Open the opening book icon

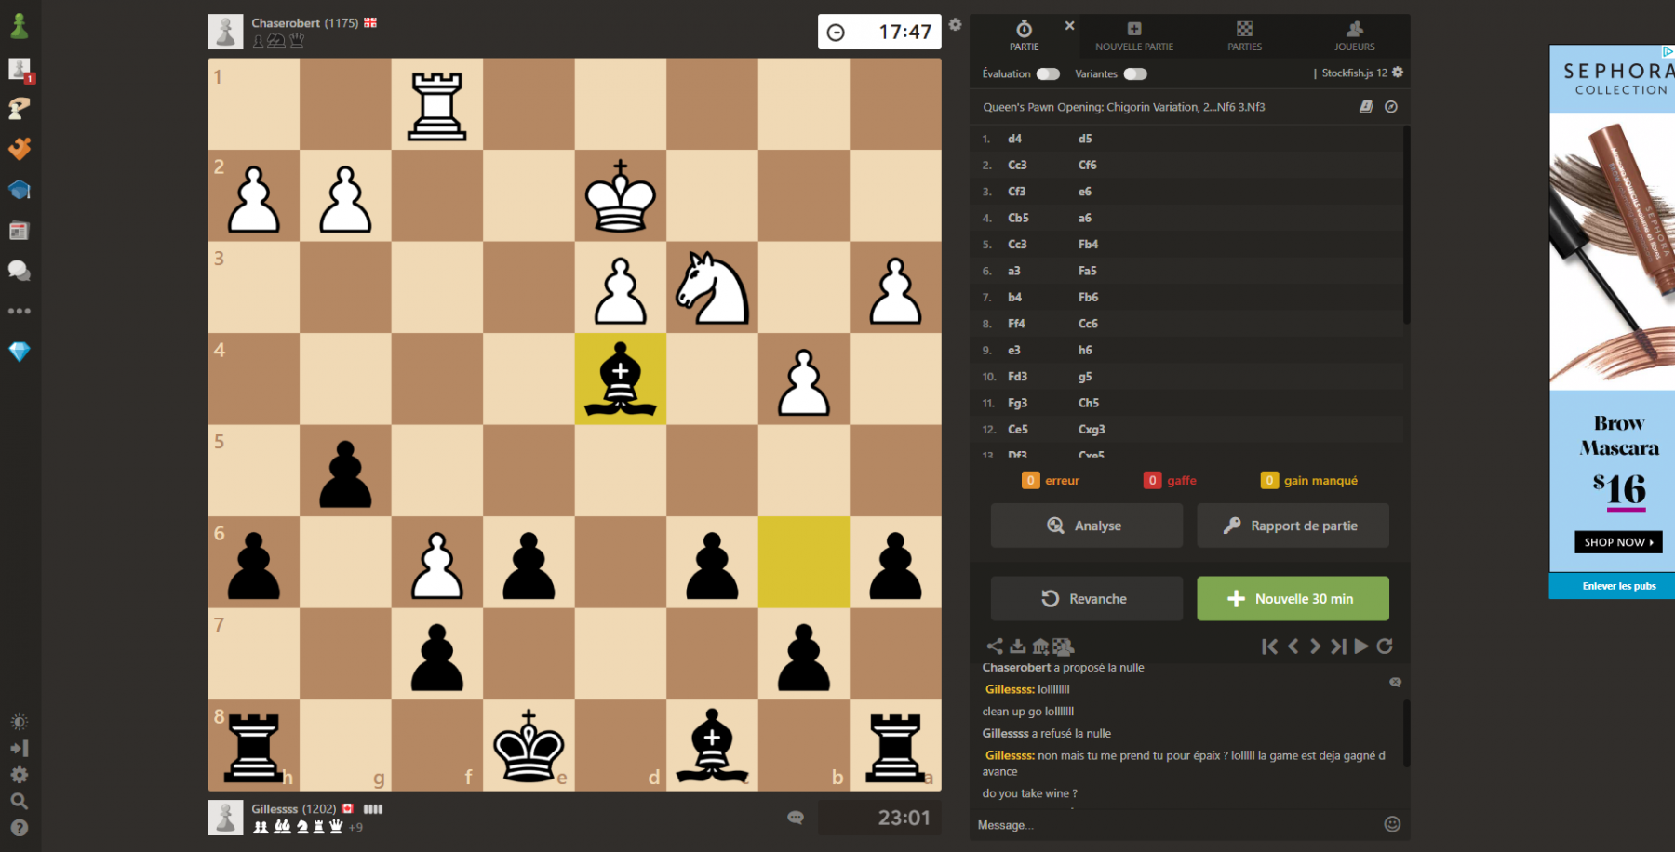pyautogui.click(x=1366, y=107)
